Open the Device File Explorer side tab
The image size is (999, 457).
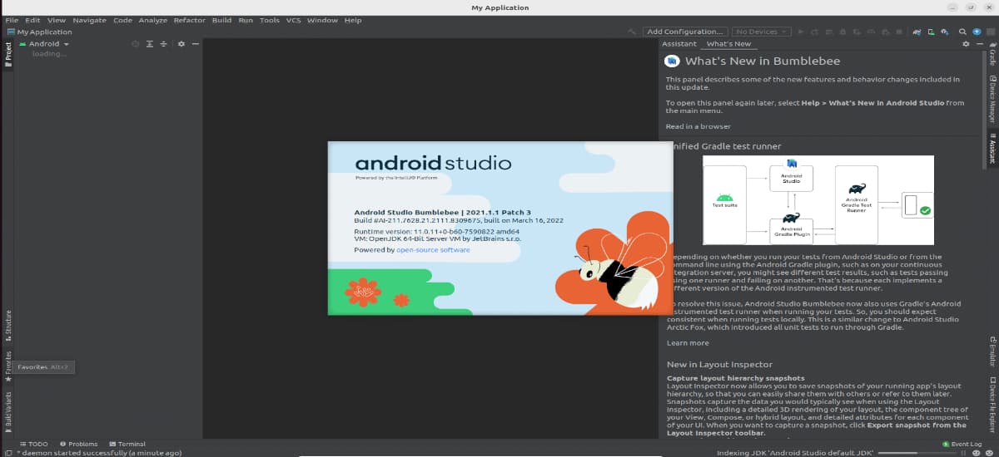pos(992,406)
